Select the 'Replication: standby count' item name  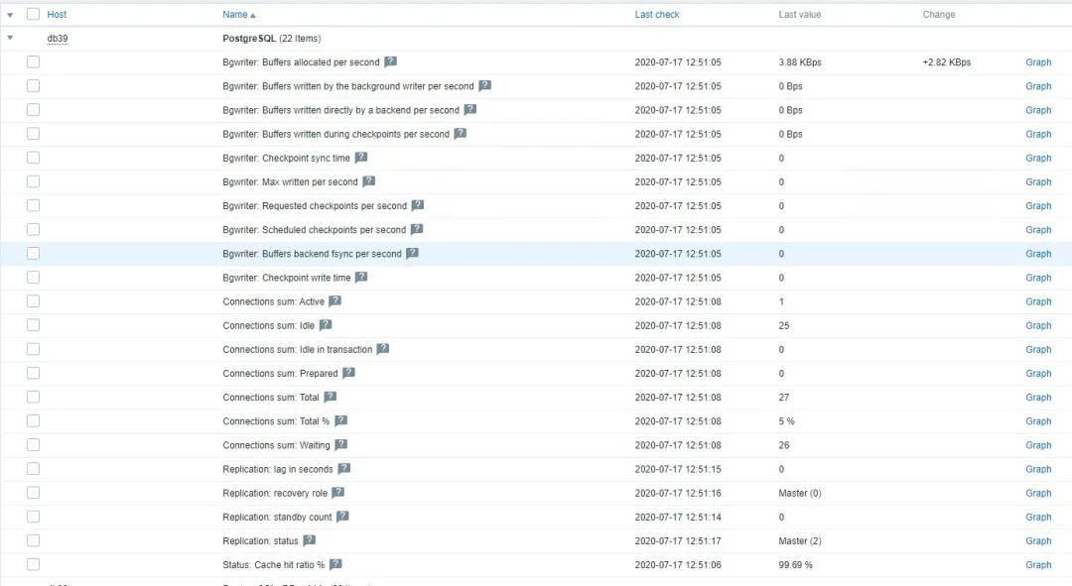[277, 517]
